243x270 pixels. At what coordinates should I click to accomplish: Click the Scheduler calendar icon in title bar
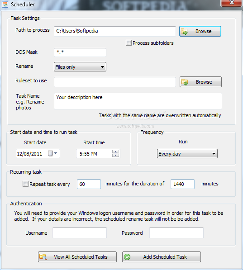(x=5, y=5)
